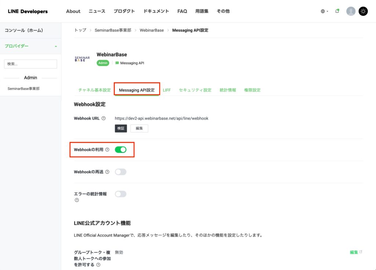Click help icon beside Webhookの再送

pos(107,172)
